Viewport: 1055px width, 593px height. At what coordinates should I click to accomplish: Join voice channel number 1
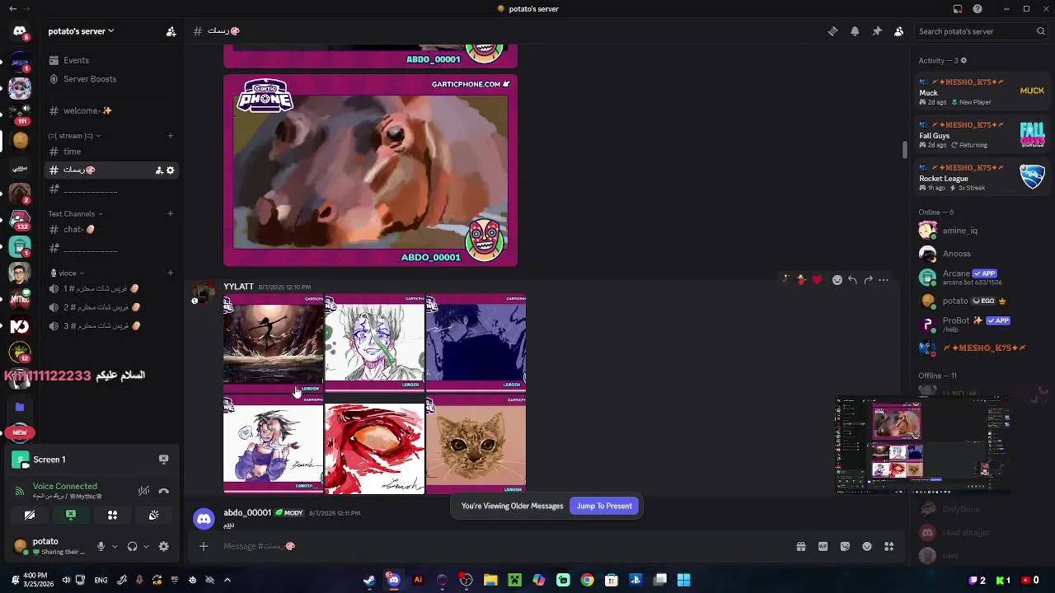(x=93, y=289)
